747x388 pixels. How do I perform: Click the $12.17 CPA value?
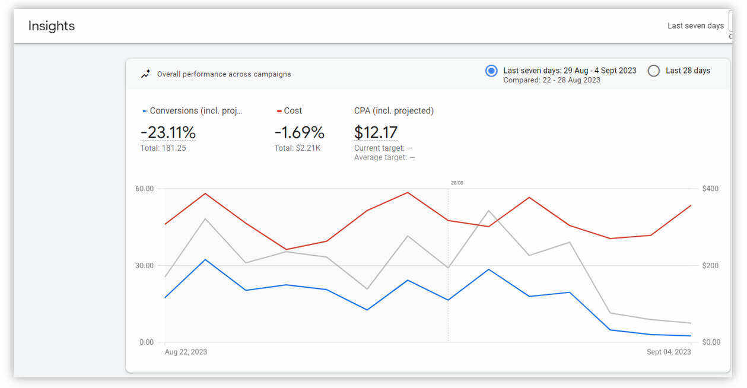(376, 132)
